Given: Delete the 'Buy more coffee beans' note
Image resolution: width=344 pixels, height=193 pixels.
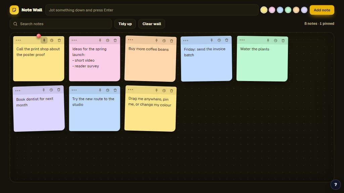Looking at the screenshot, I should pos(172,41).
